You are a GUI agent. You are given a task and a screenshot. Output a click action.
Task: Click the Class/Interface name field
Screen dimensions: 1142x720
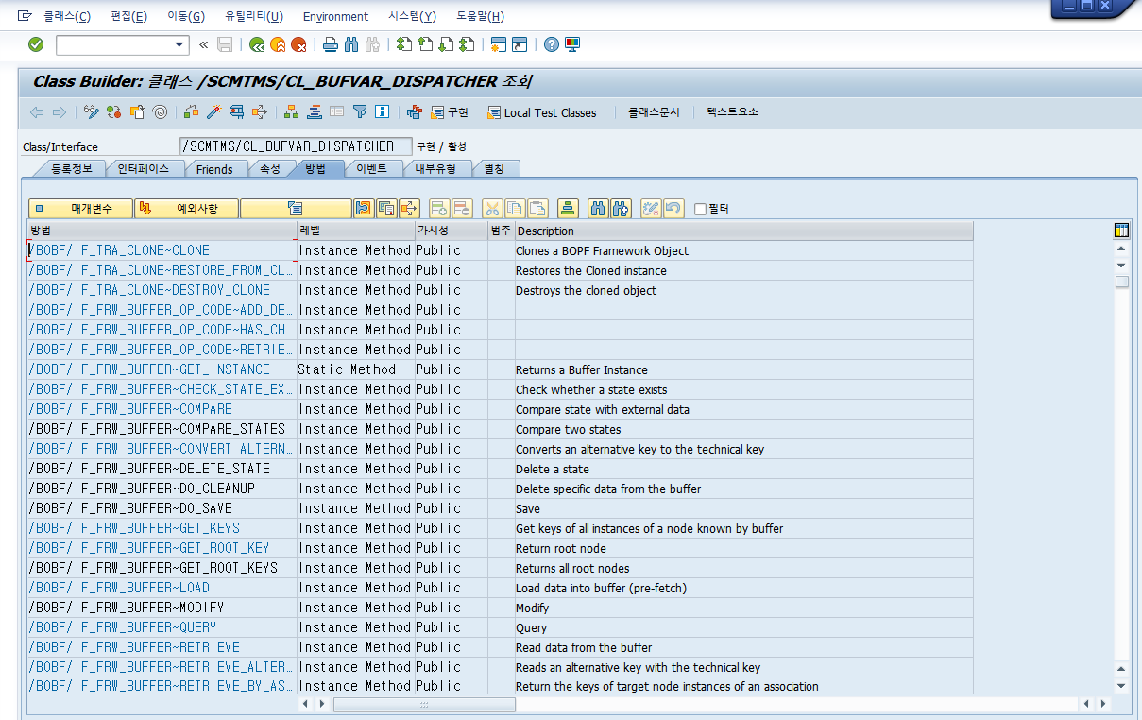click(x=295, y=146)
